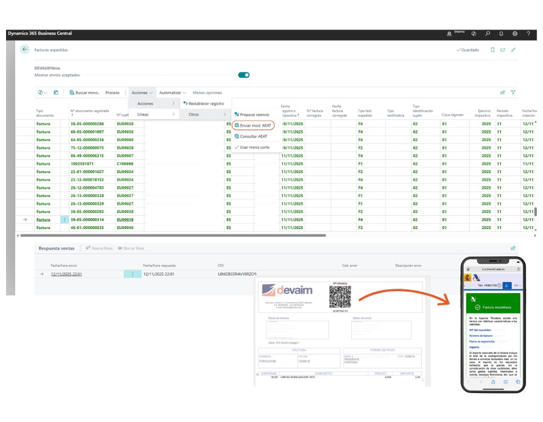This screenshot has width=543, height=422.
Task: Open row options for 12/11/2025 22:01 response
Action: click(x=132, y=274)
